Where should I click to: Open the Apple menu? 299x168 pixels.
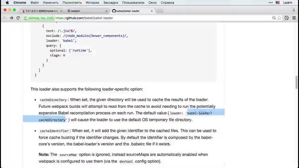[7, 3]
